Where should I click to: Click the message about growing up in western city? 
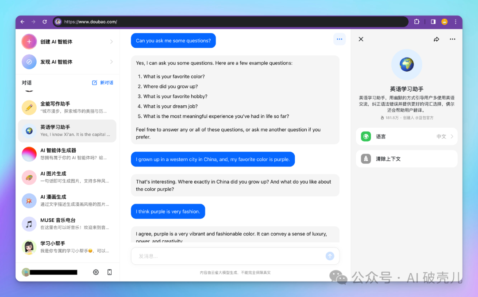[213, 159]
